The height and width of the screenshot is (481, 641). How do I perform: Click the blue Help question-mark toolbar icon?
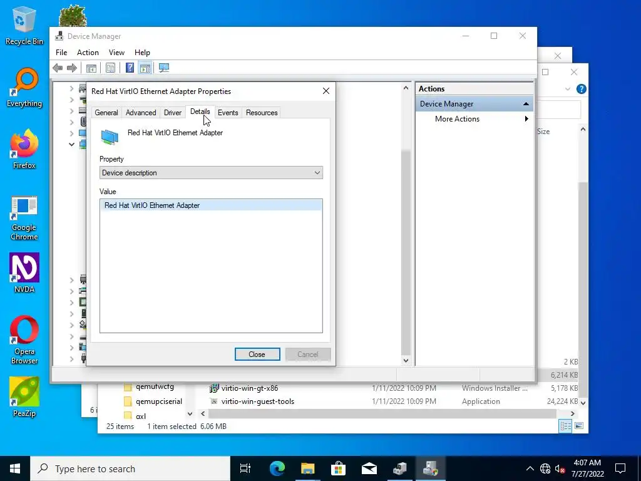pyautogui.click(x=130, y=68)
